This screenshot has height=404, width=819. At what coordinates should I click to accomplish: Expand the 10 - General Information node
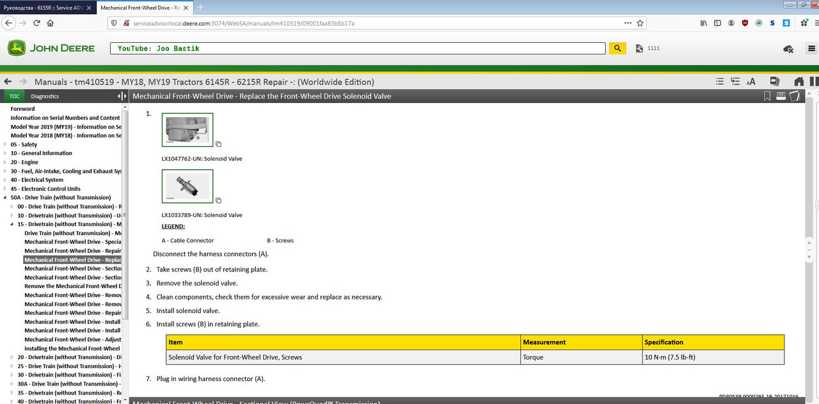[5, 154]
